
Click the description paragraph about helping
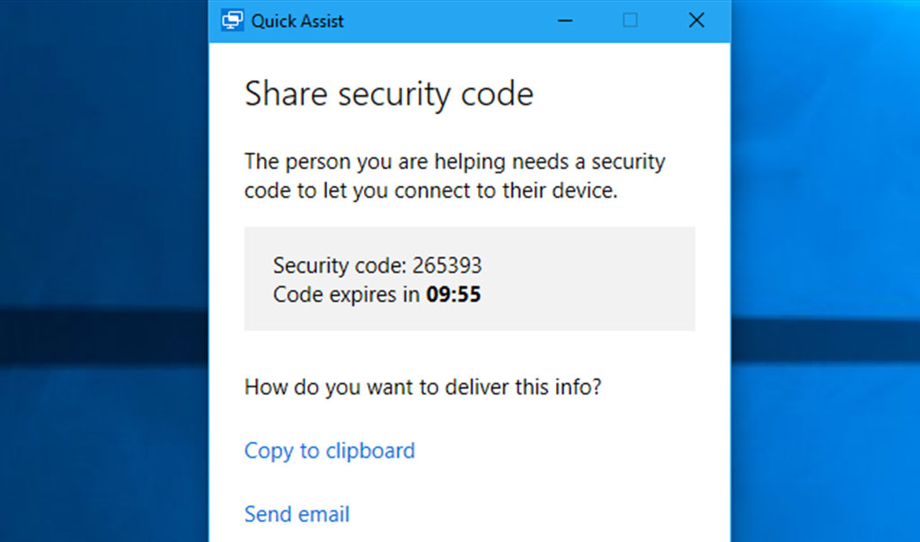coord(454,177)
